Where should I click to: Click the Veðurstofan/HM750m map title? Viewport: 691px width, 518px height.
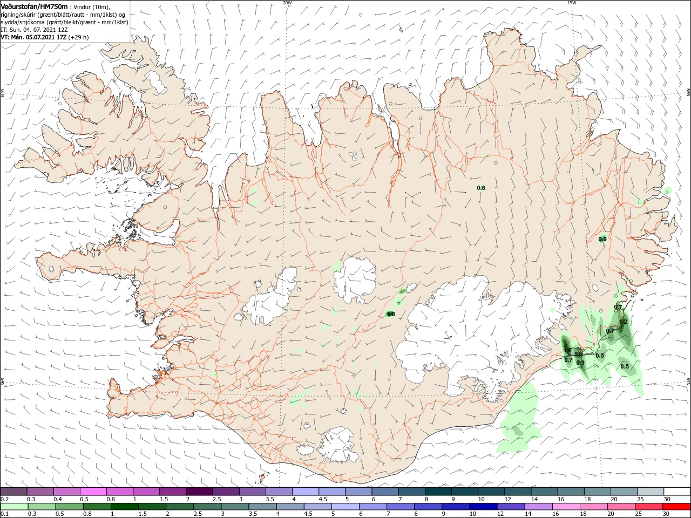(35, 6)
